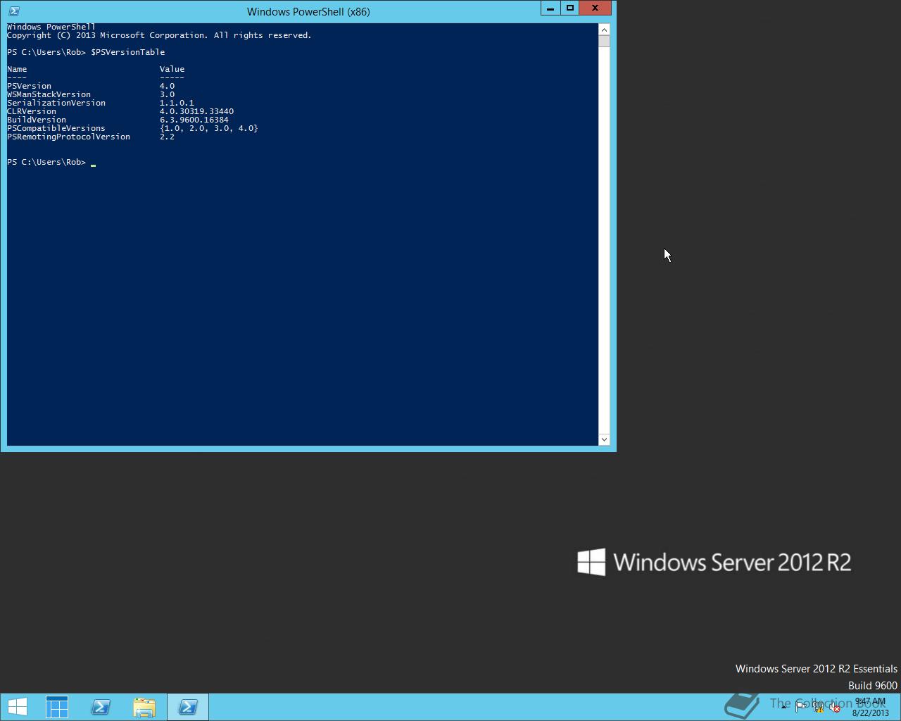901x721 pixels.
Task: Open the network warning tray icon
Action: pyautogui.click(x=818, y=707)
